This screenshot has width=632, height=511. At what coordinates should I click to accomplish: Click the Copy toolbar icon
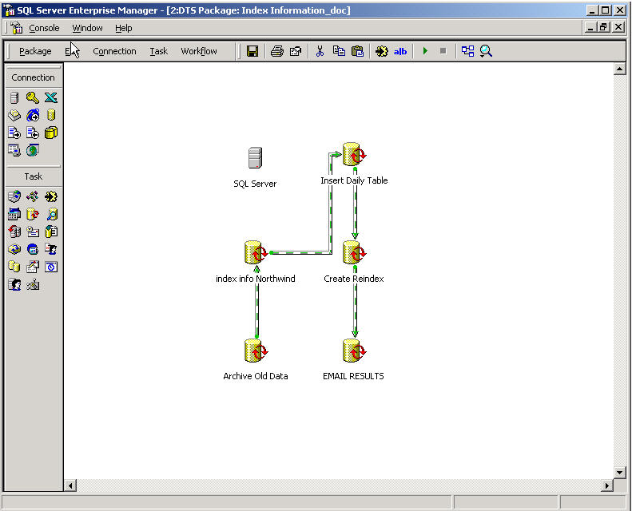[339, 51]
